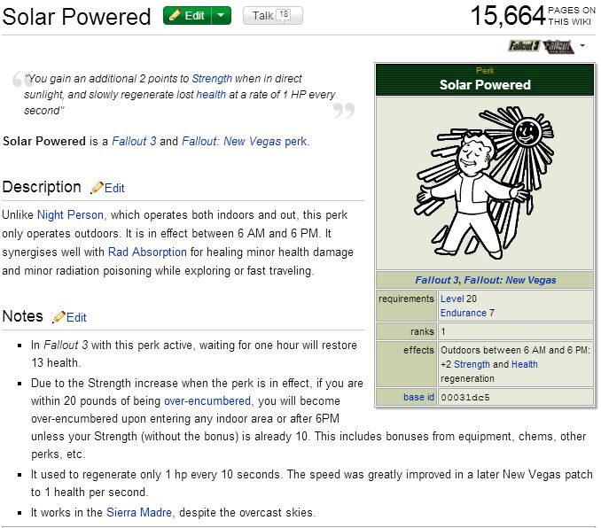Click the pencil icon on Edit button
Screen dimensions: 601x528
point(175,15)
